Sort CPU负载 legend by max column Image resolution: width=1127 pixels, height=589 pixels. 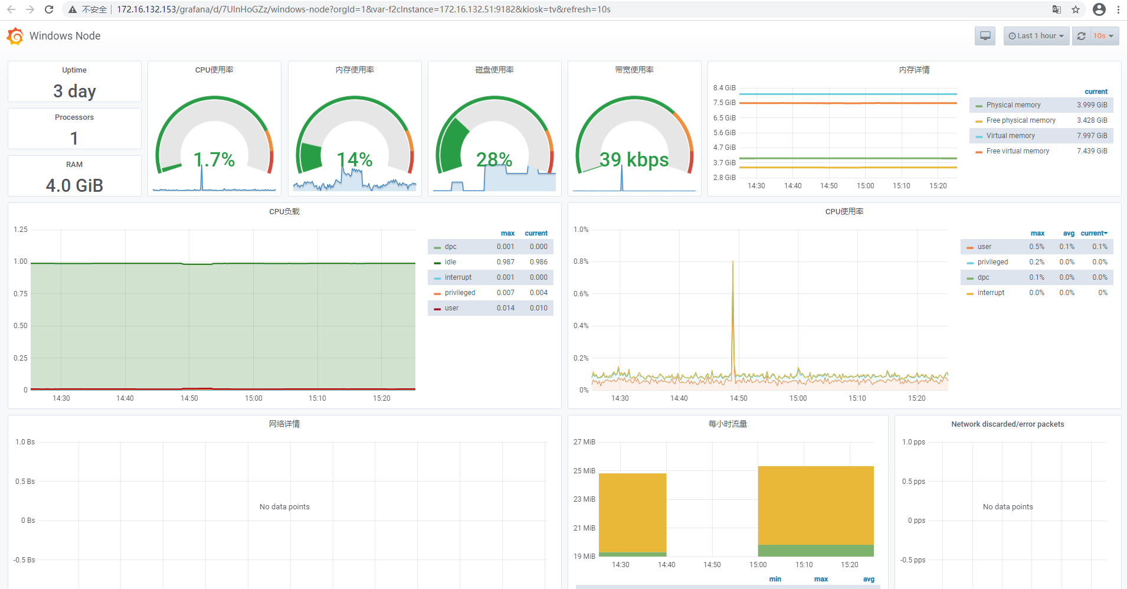[x=507, y=233]
